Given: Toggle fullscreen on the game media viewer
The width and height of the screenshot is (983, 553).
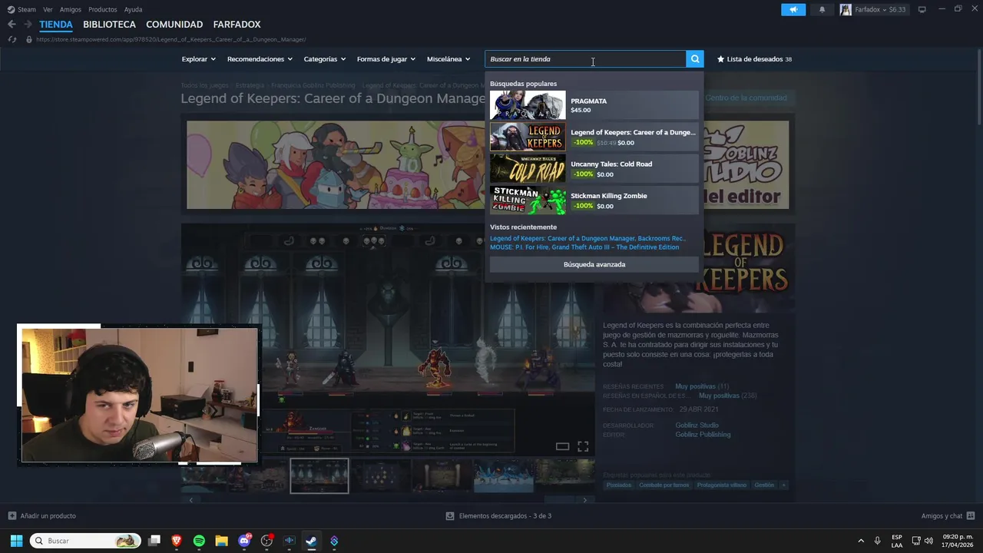Looking at the screenshot, I should pos(583,446).
